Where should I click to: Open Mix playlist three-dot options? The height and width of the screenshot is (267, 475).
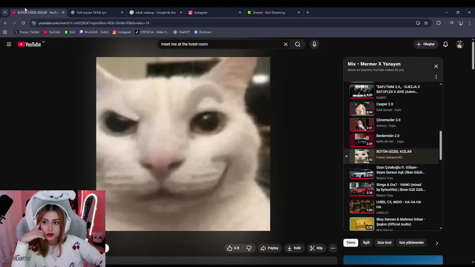(x=436, y=77)
